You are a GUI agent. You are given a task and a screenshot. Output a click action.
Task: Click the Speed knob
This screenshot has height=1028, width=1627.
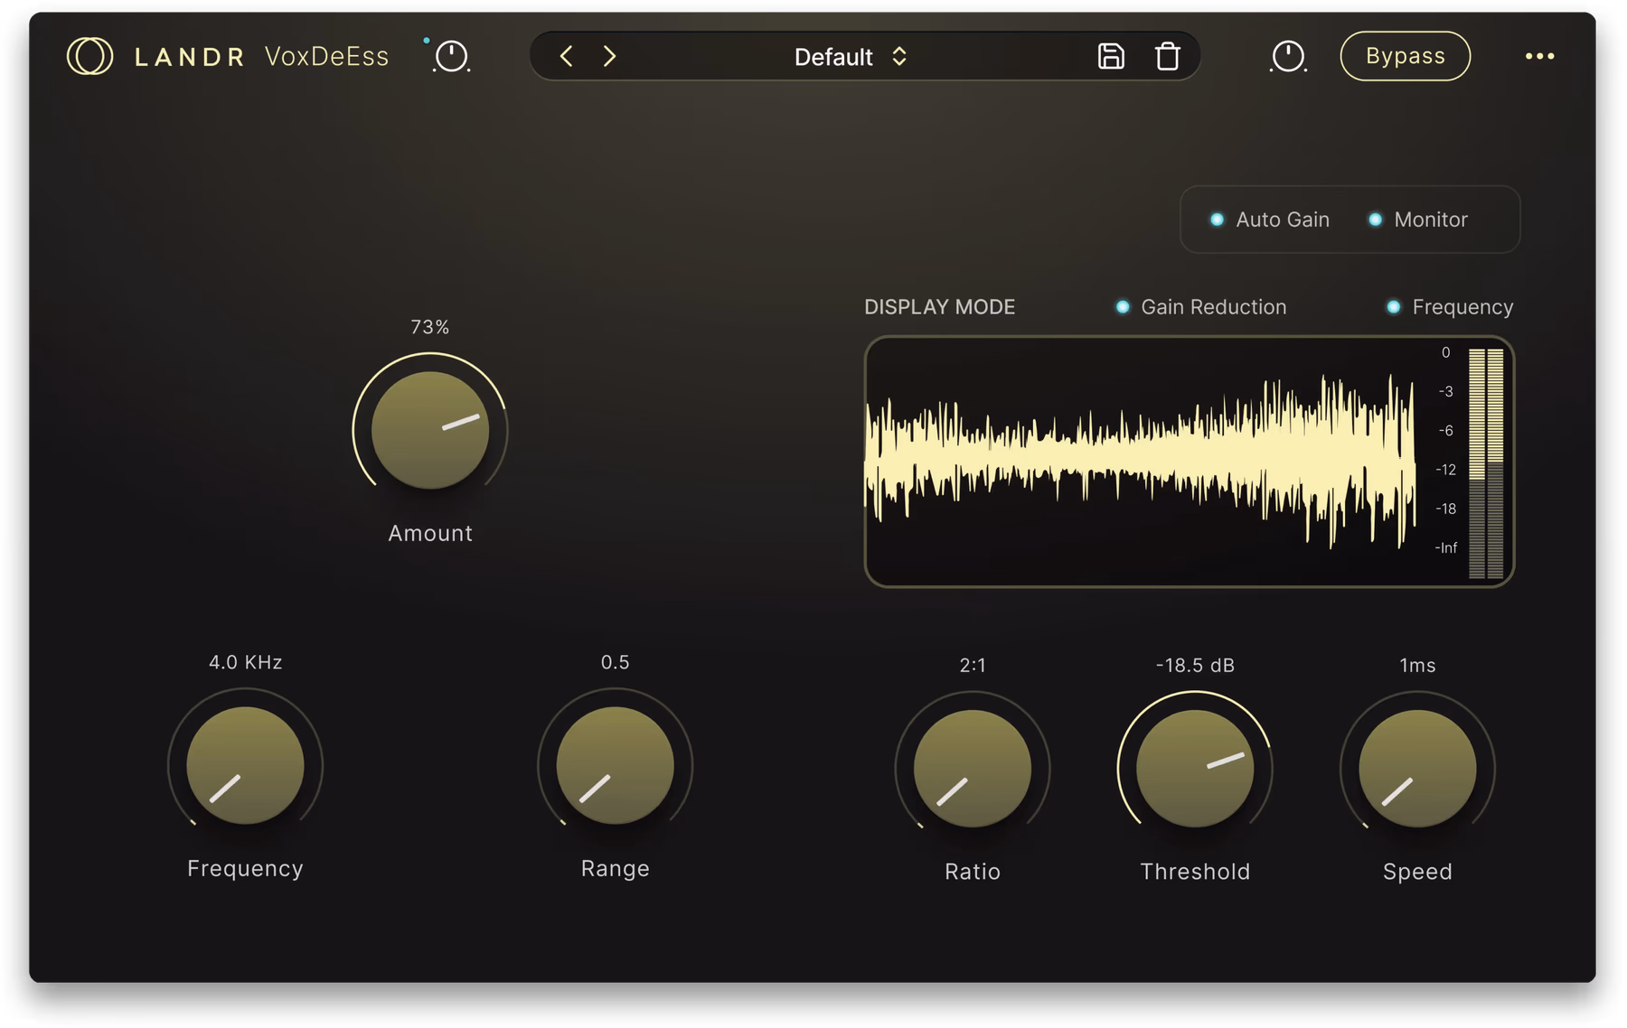1417,769
